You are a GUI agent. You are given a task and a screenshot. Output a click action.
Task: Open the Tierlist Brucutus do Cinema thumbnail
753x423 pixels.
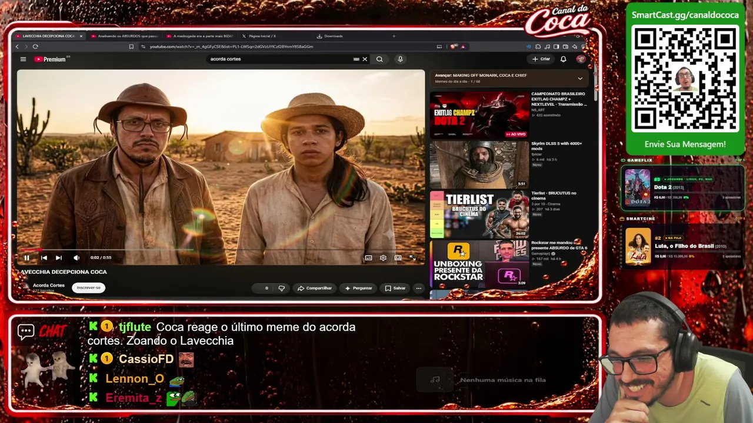479,214
